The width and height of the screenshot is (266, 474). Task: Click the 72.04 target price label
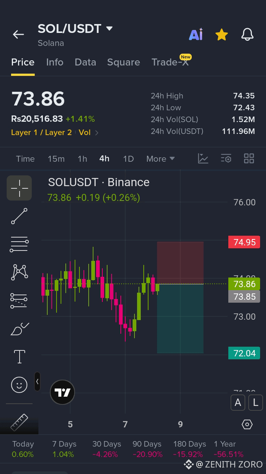(244, 353)
